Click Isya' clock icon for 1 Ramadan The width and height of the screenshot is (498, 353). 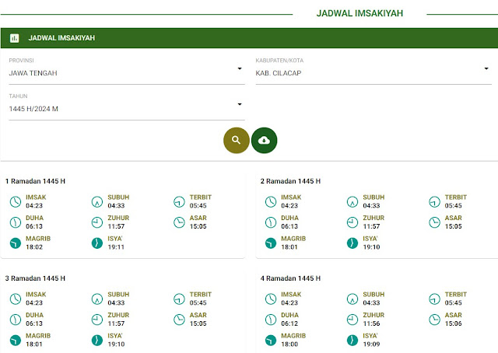(x=97, y=243)
